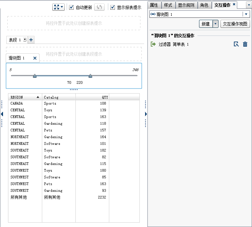Image resolution: width=252 pixels, height=227 pixels.
Task: Click the slider minimum label 5
Action: pos(10,70)
